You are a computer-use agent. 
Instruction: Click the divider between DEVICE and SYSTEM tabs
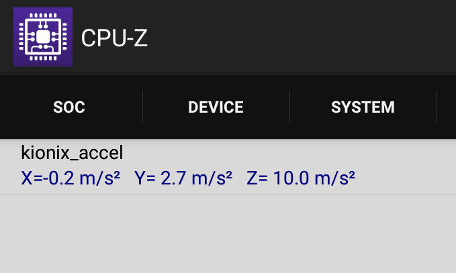(x=290, y=107)
